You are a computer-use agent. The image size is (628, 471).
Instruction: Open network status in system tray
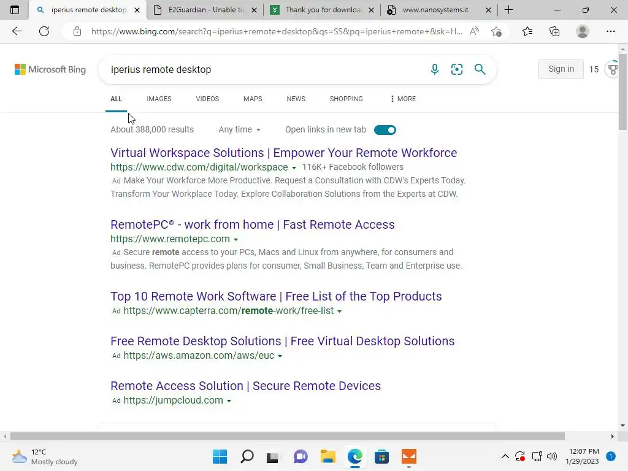(x=537, y=456)
